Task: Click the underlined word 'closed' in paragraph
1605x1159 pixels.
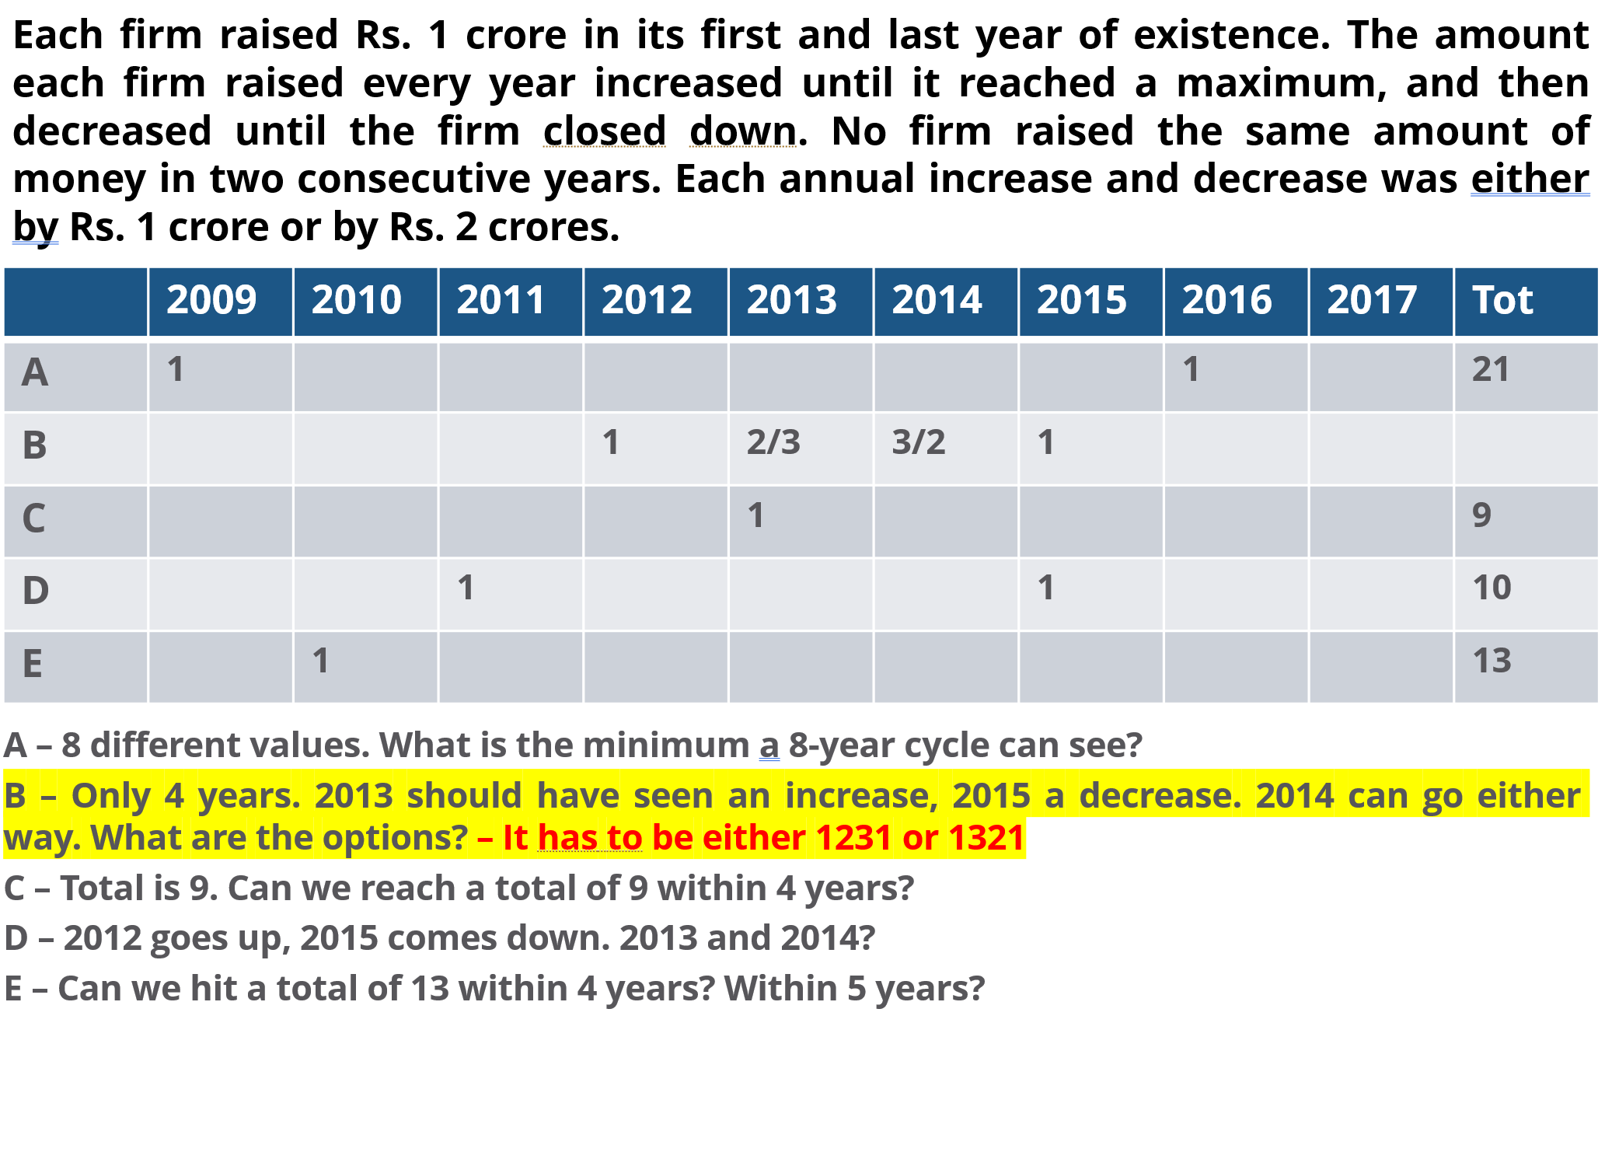Action: point(605,131)
